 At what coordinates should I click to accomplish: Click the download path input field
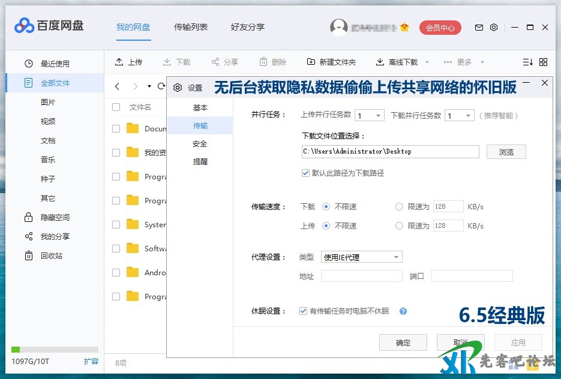click(x=389, y=152)
